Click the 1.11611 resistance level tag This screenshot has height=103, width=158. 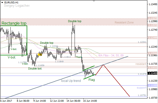[x=152, y=68]
